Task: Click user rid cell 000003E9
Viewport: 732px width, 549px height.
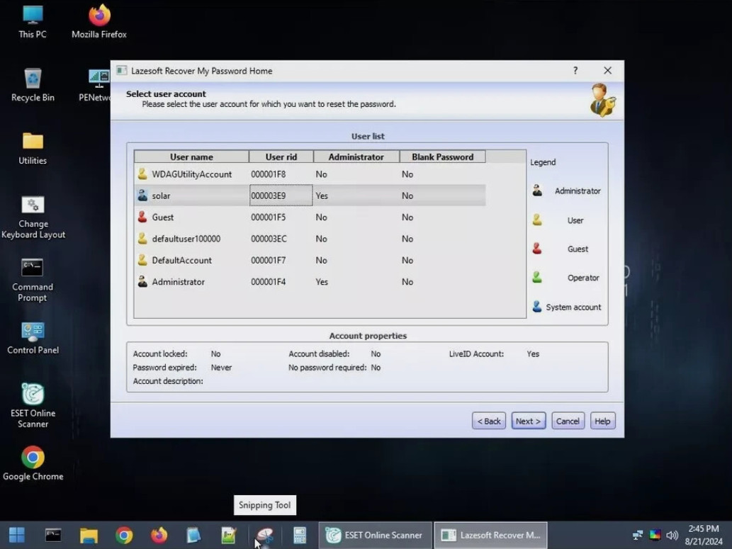Action: point(281,196)
